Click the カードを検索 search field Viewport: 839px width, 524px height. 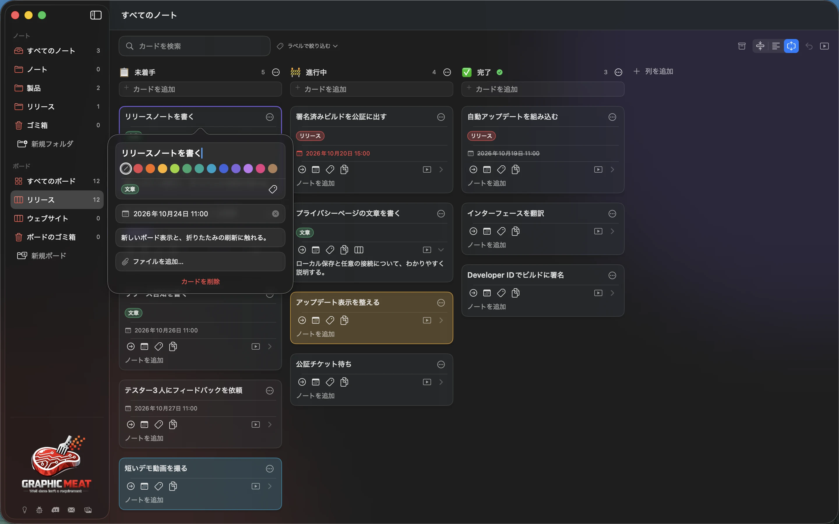click(x=195, y=46)
